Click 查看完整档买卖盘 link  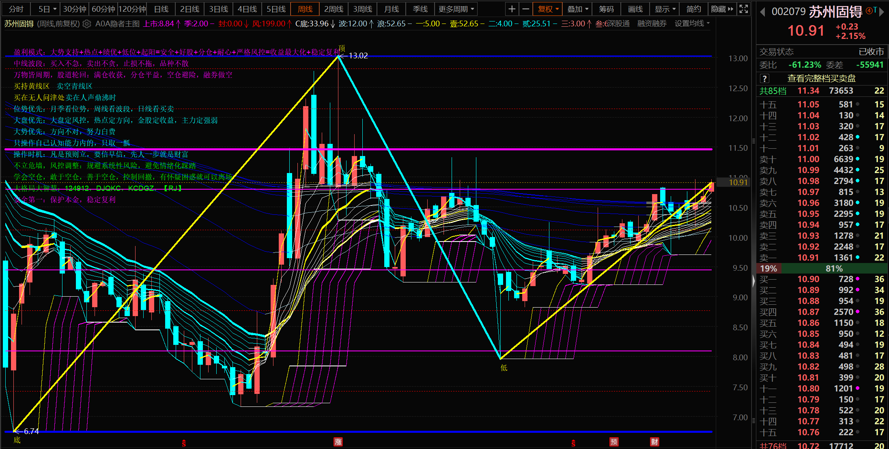click(x=821, y=79)
